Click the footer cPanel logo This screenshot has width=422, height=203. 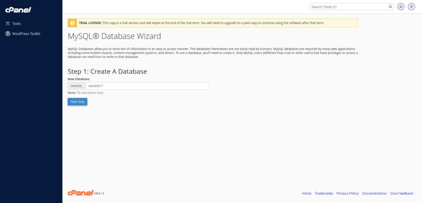80,193
